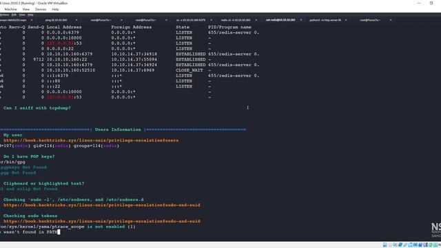
Task: Select the :::22 local address
Action: [54, 87]
